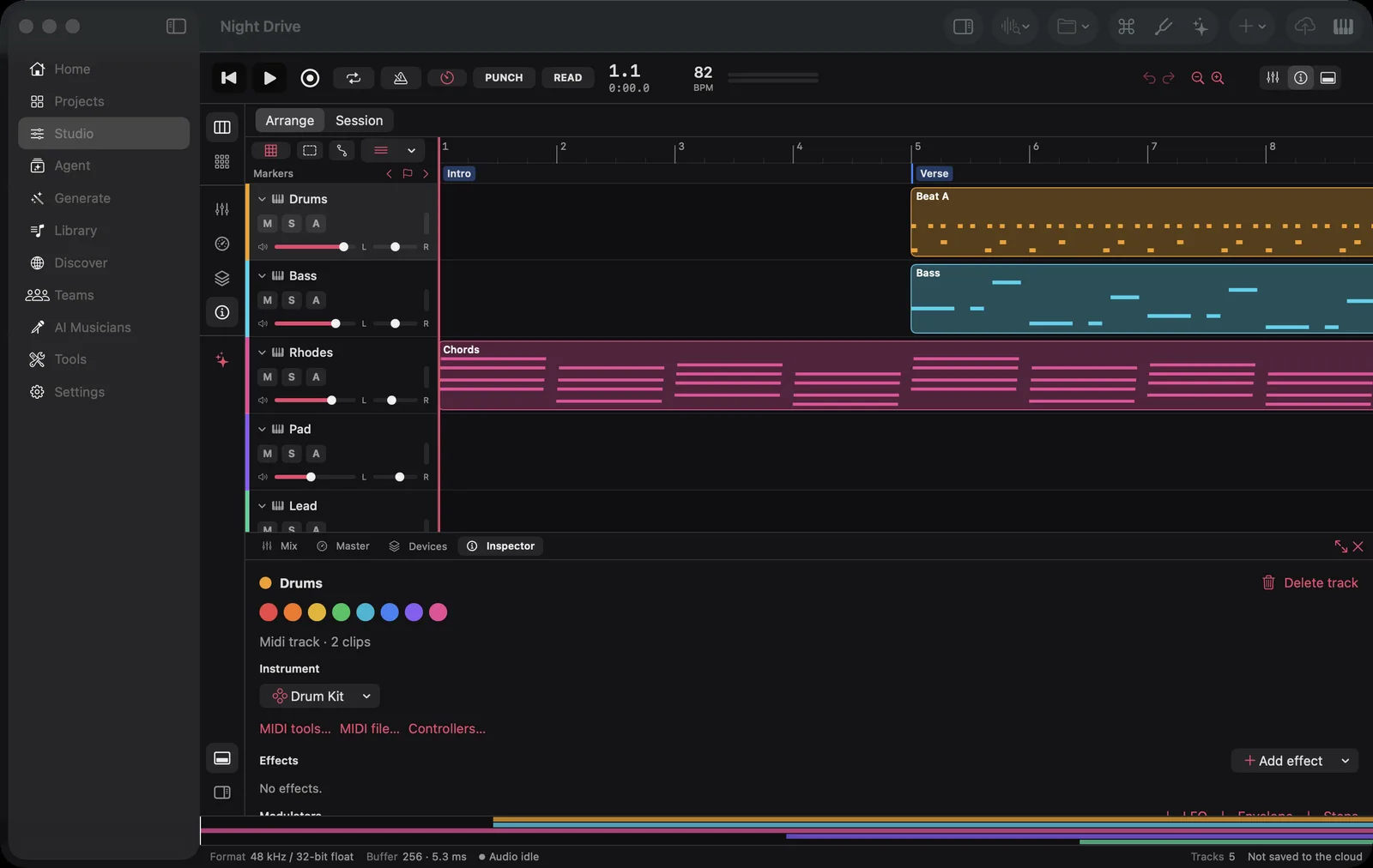Click the undo arrow icon

1149,78
